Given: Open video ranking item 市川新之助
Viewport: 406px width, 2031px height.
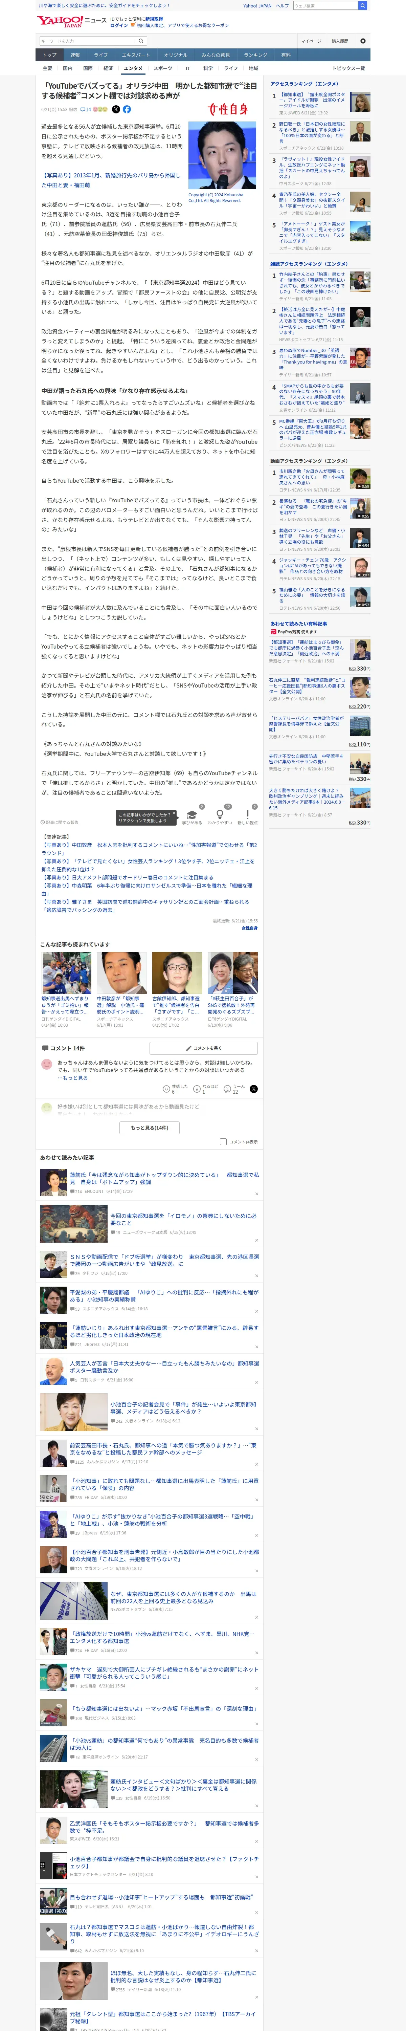Looking at the screenshot, I should coord(312,477).
